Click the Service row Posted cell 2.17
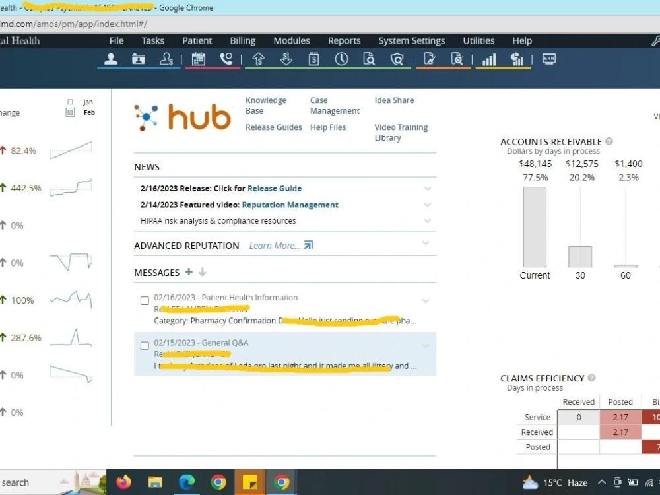 pyautogui.click(x=620, y=417)
